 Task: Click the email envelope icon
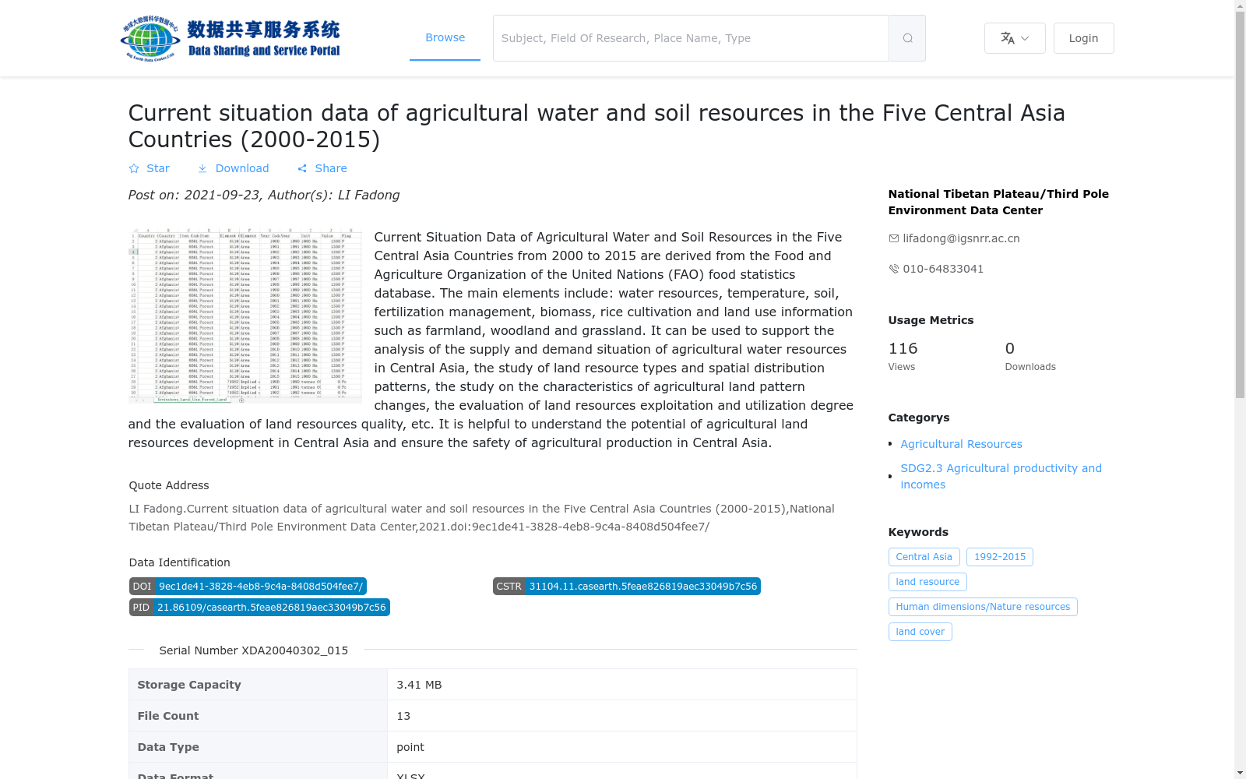point(893,238)
